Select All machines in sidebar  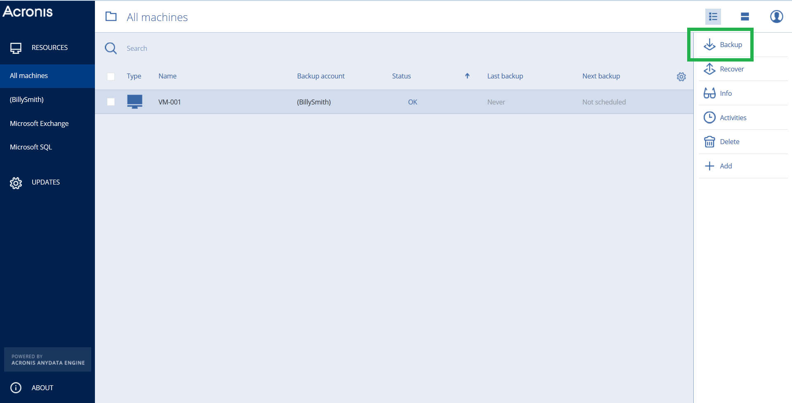point(47,76)
